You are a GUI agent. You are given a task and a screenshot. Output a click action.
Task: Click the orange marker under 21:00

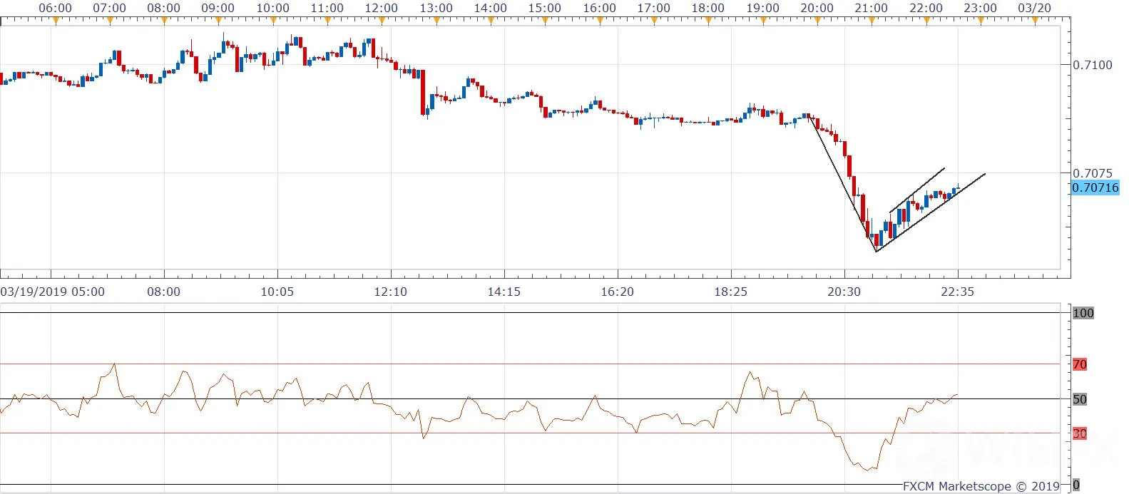pos(872,21)
